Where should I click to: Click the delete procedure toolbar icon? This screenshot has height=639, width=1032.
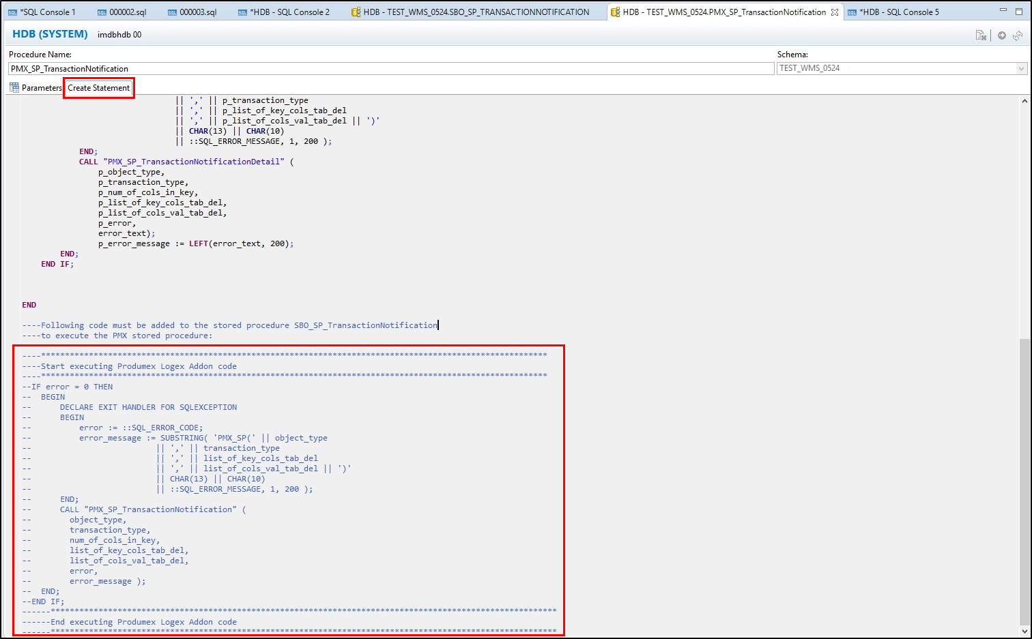pyautogui.click(x=981, y=35)
